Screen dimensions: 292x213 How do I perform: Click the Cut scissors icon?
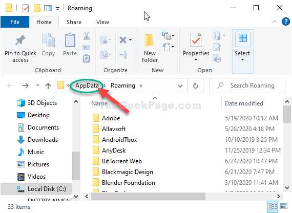[87, 36]
